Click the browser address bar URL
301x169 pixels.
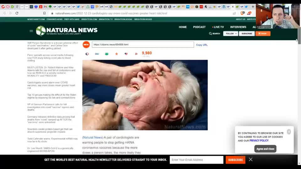111,13
